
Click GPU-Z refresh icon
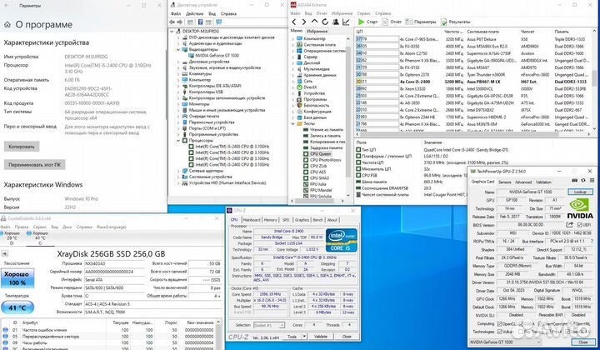click(x=583, y=181)
